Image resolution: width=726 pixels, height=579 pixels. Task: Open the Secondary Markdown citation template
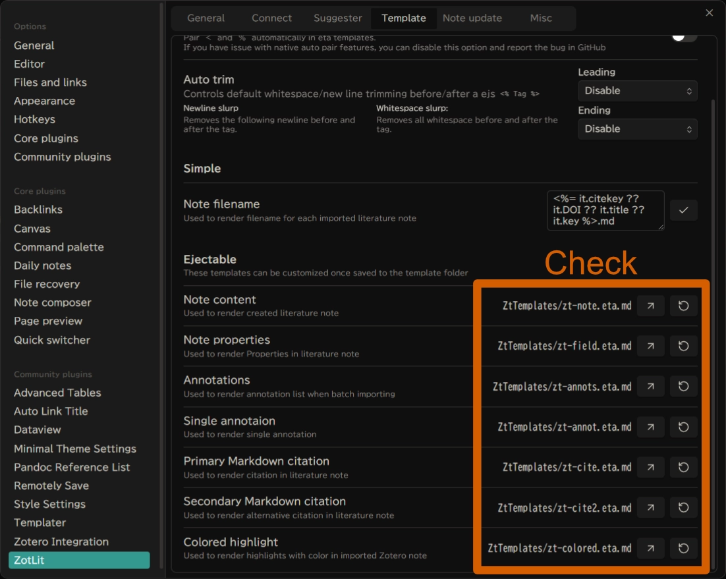pos(650,508)
